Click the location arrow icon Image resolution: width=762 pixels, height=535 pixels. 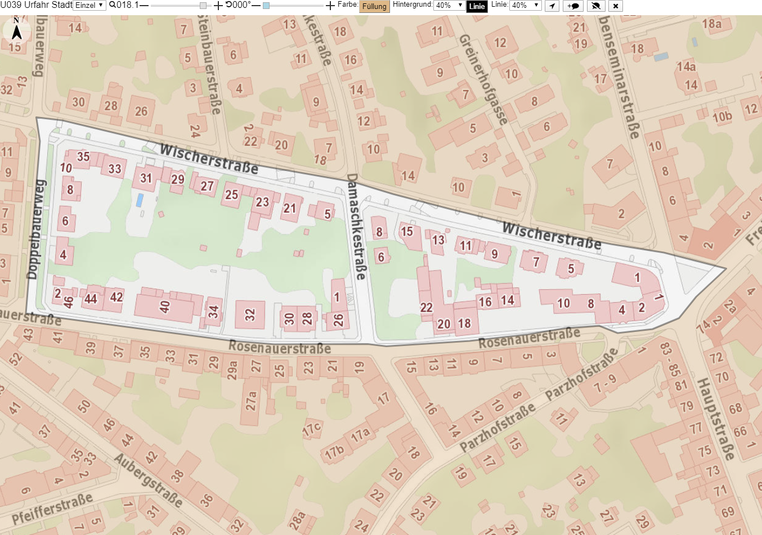click(552, 6)
